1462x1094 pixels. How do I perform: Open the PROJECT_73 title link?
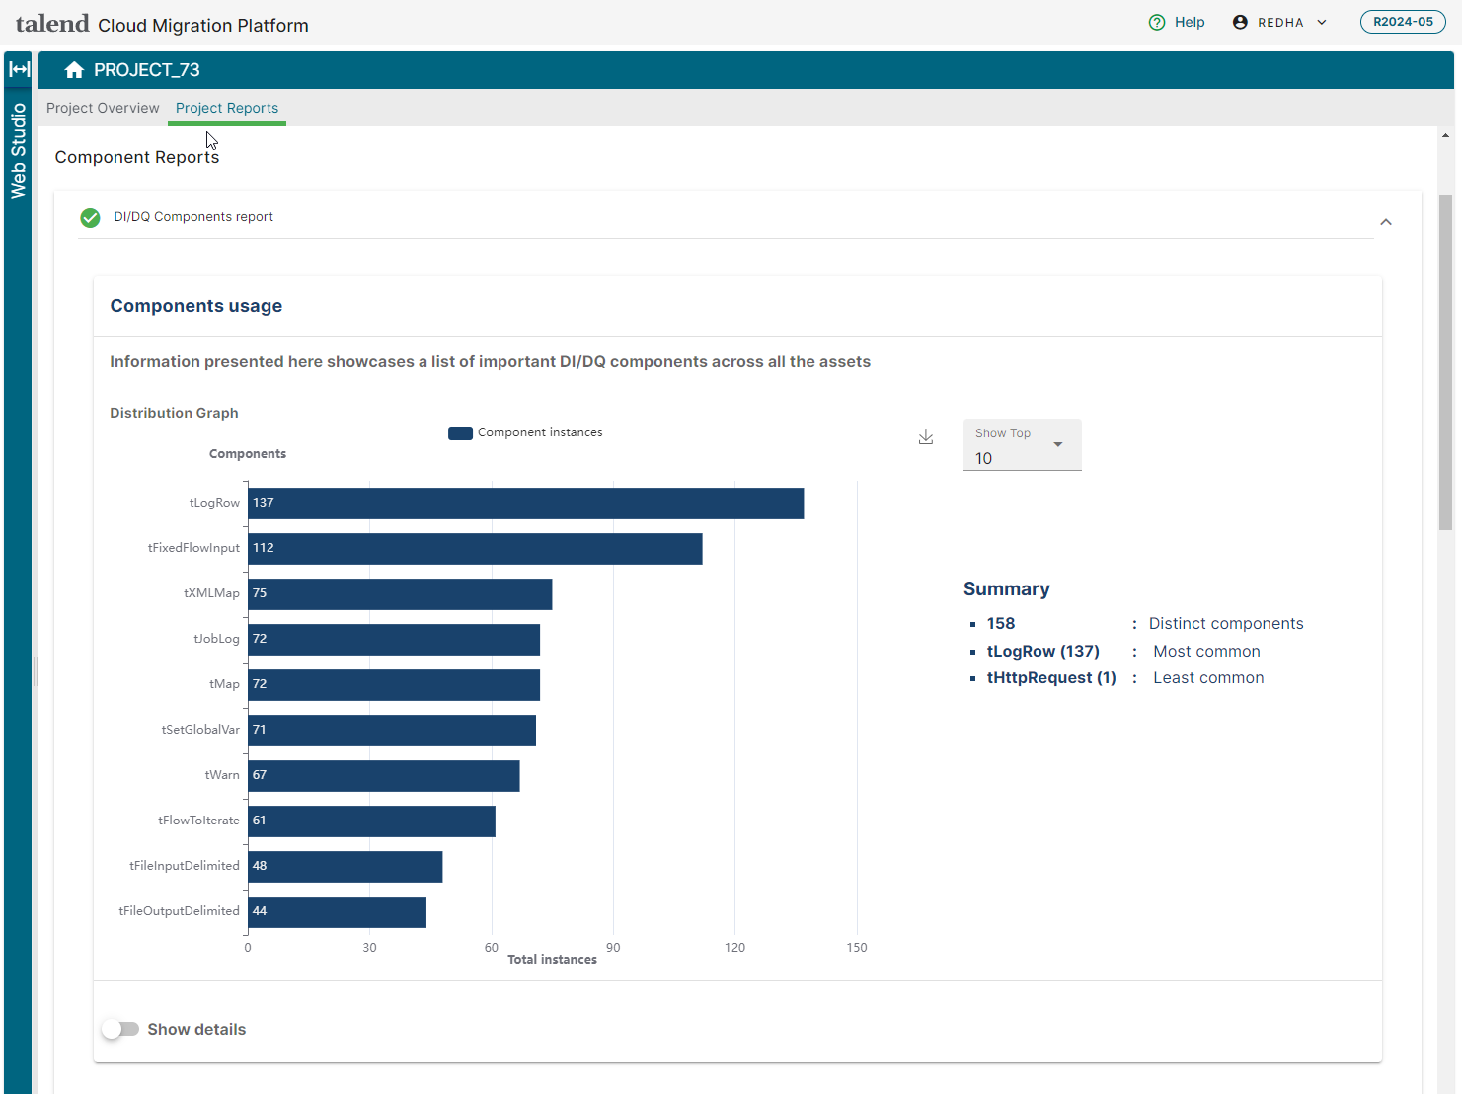[x=147, y=70]
